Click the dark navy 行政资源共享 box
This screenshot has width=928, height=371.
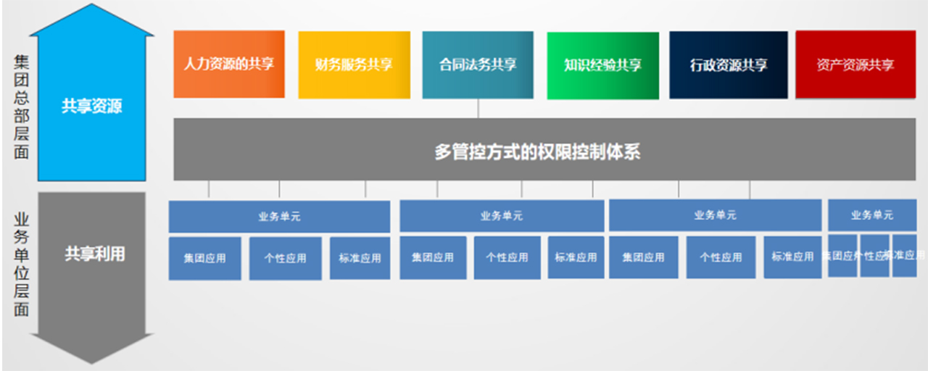[x=729, y=64]
